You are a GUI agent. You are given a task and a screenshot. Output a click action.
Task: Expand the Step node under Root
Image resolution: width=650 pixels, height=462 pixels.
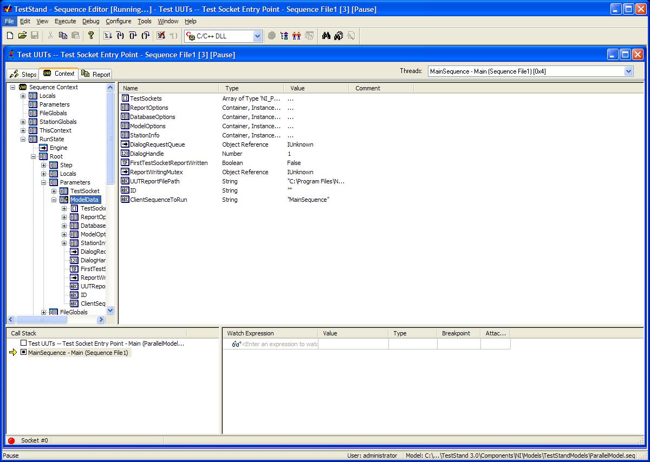tap(43, 165)
